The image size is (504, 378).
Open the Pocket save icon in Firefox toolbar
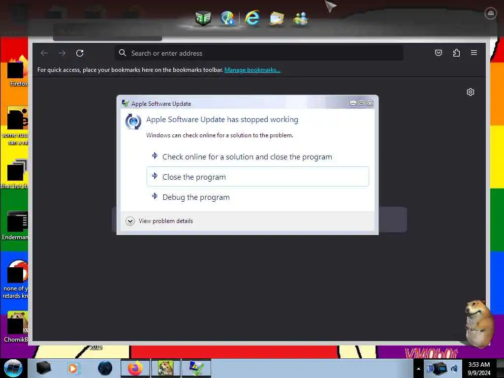(439, 53)
